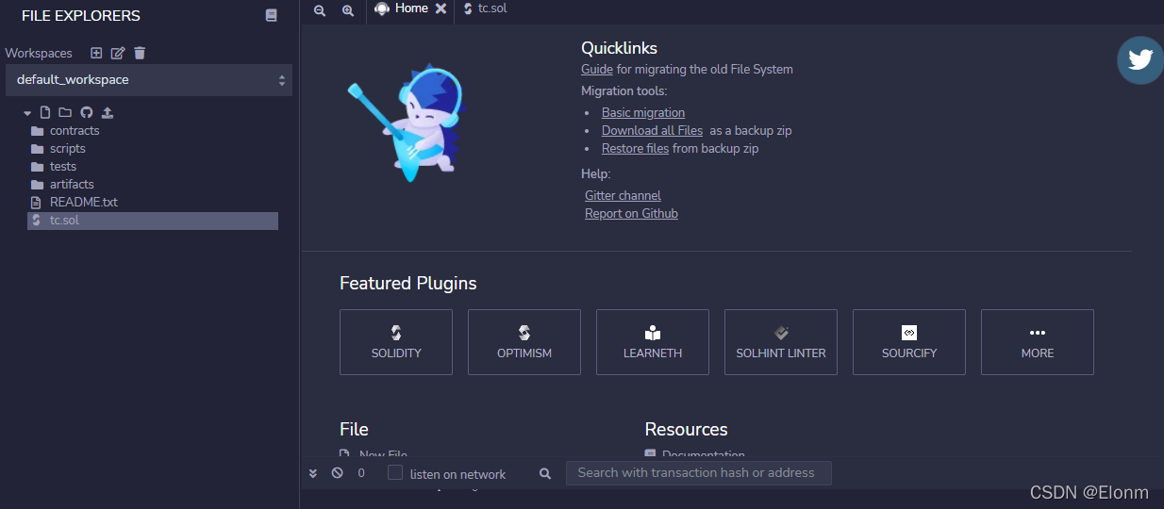Switch to the tc.sol editor tab
1164x509 pixels.
coord(485,8)
